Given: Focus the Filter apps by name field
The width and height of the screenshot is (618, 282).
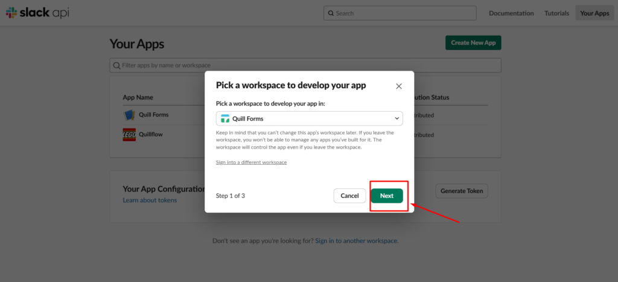Looking at the screenshot, I should [305, 65].
